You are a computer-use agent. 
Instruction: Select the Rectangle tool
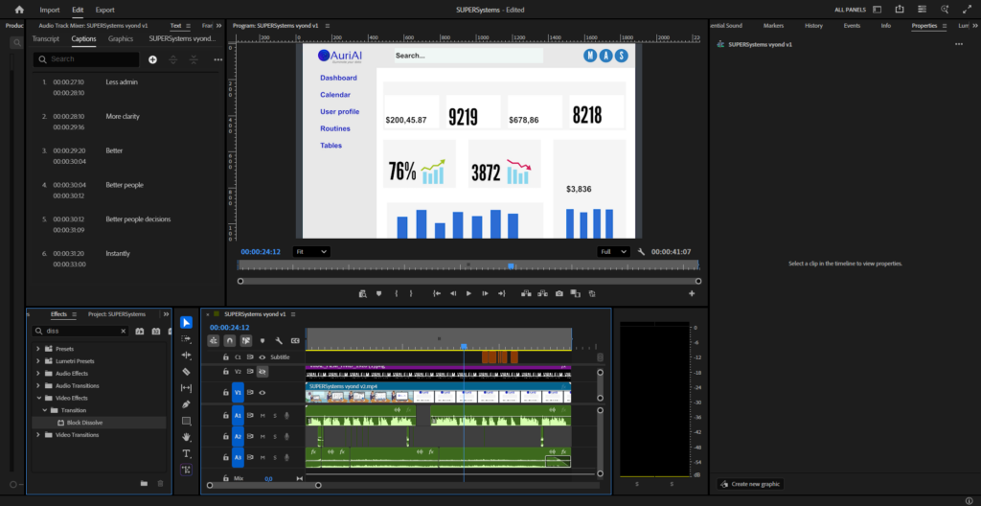coord(187,421)
